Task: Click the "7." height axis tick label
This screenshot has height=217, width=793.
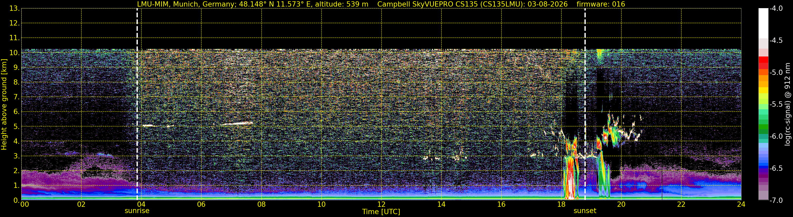Action: point(17,97)
